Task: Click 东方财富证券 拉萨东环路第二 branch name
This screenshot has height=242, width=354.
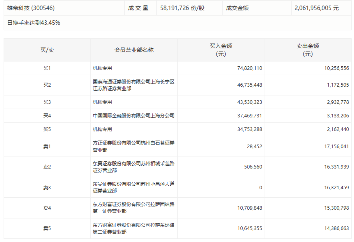Action: click(134, 228)
